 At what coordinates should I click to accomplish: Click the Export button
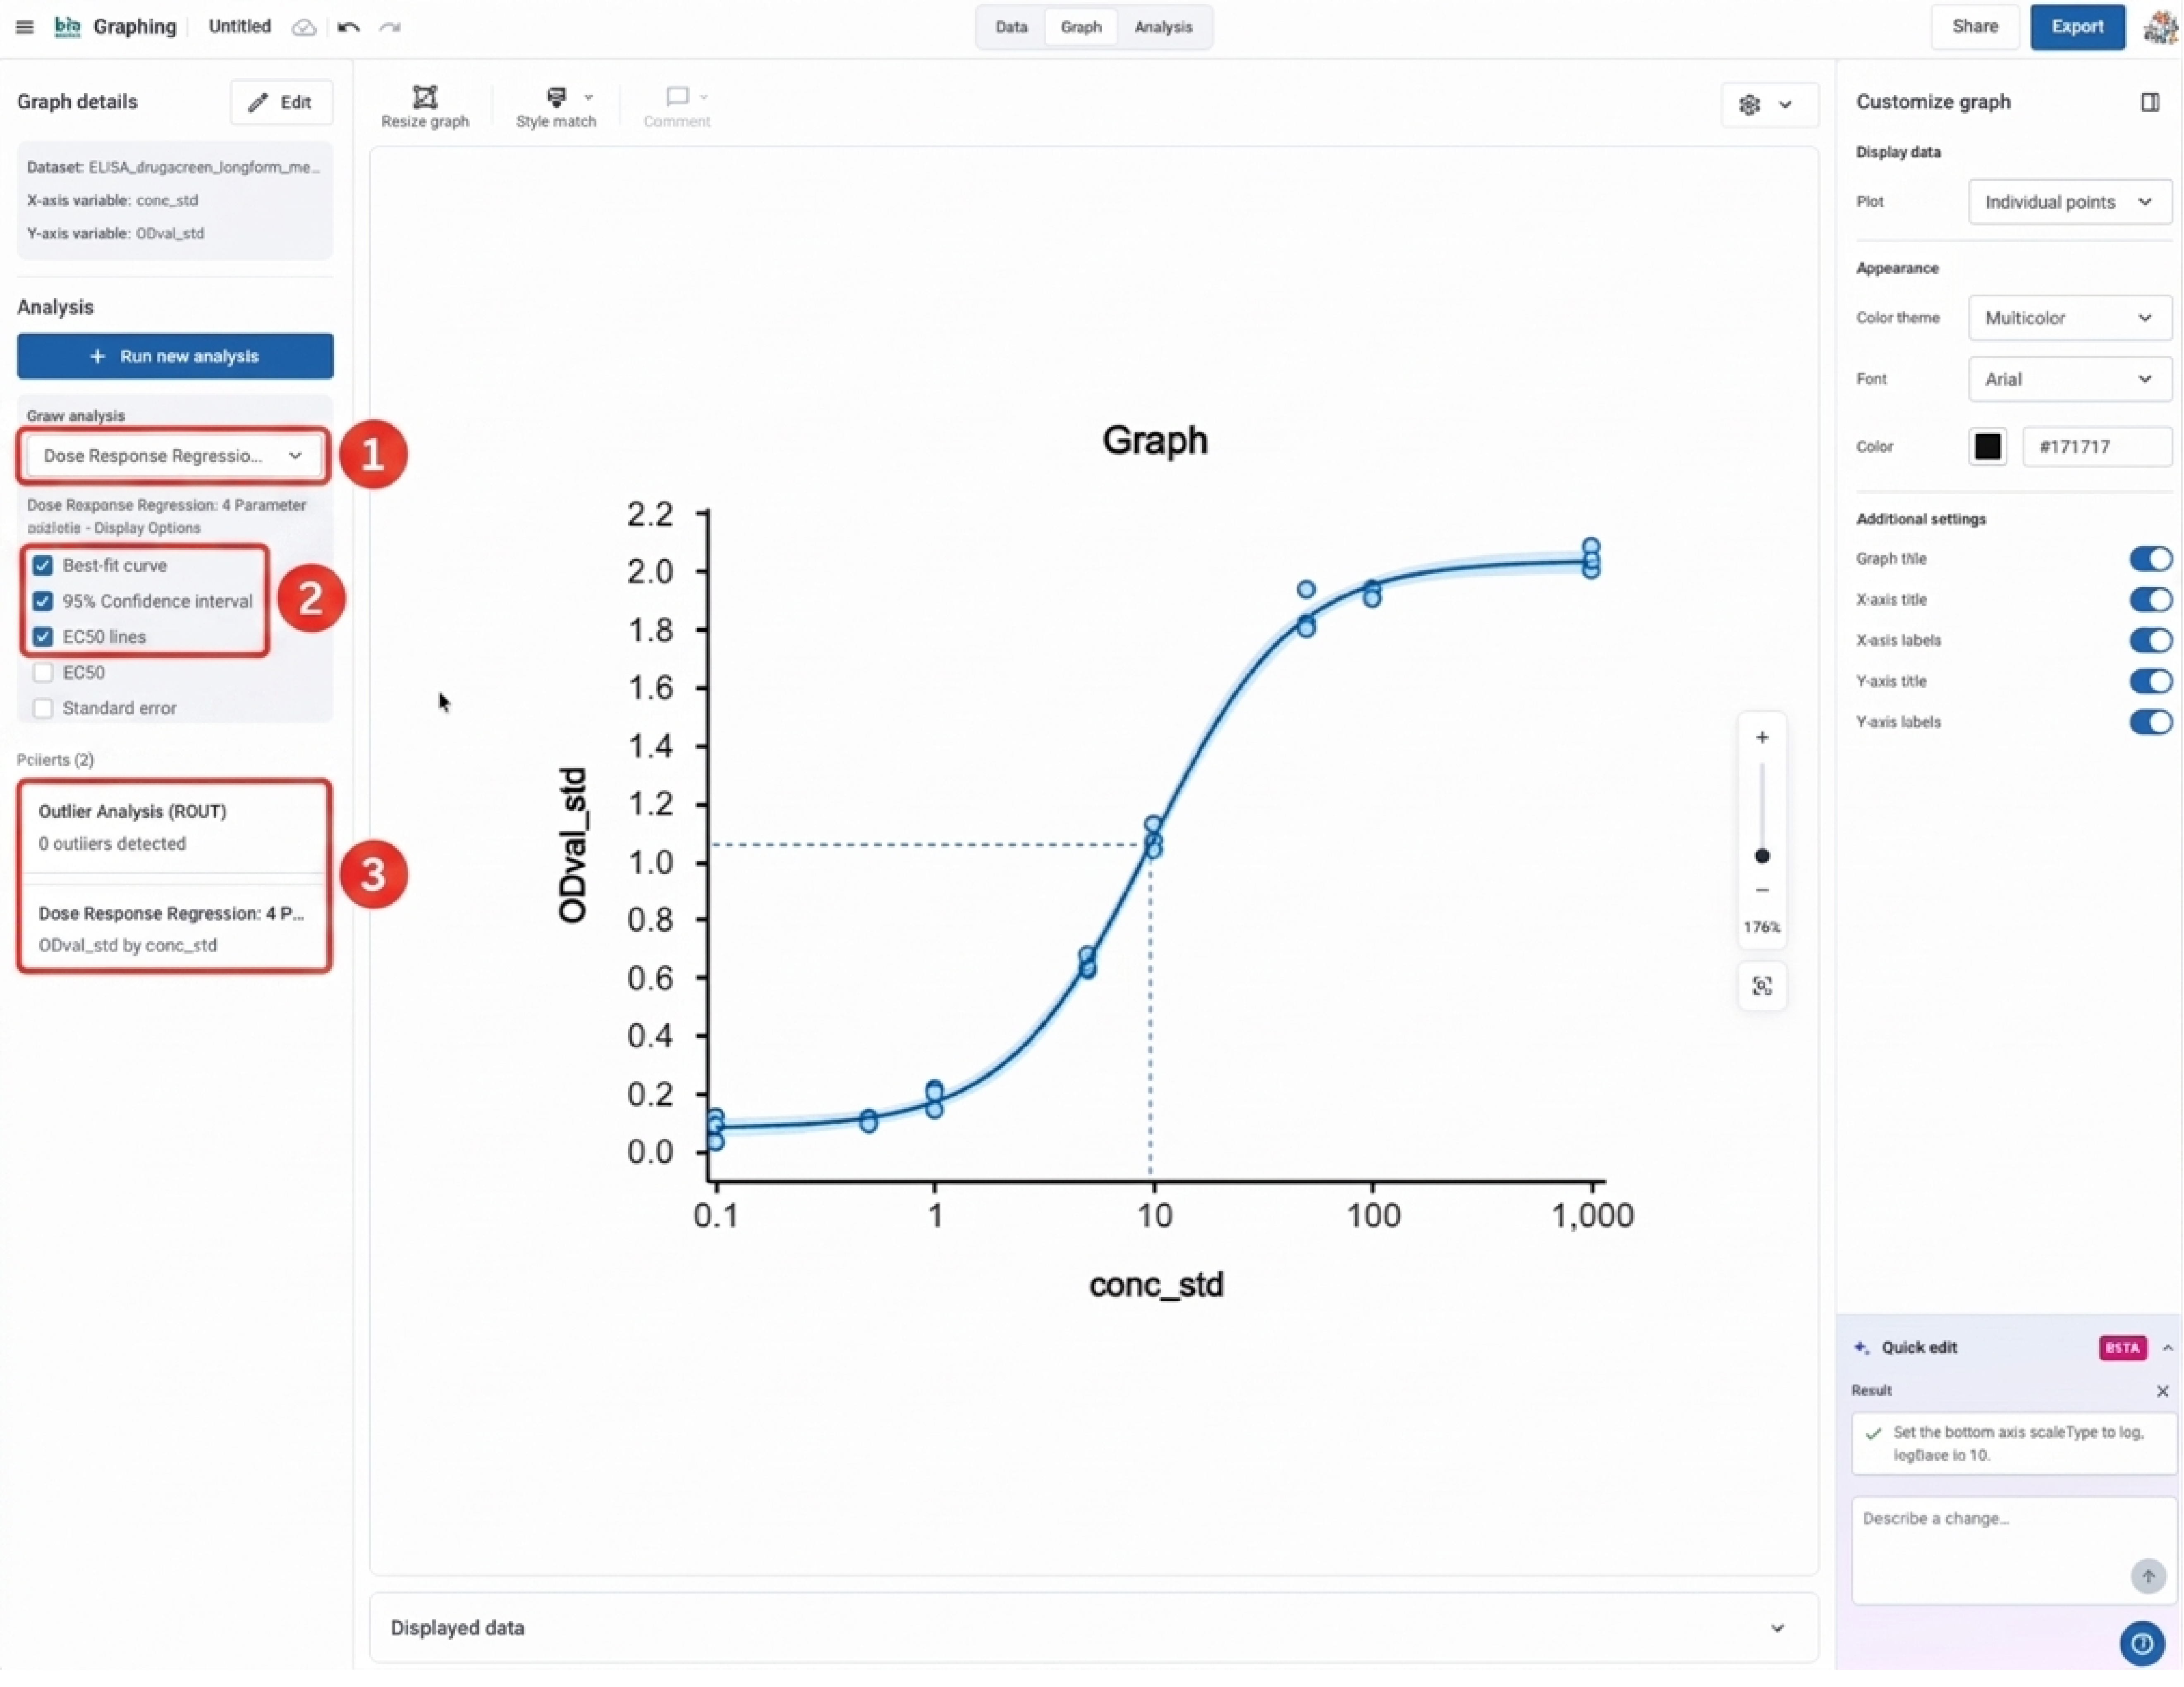[2078, 27]
